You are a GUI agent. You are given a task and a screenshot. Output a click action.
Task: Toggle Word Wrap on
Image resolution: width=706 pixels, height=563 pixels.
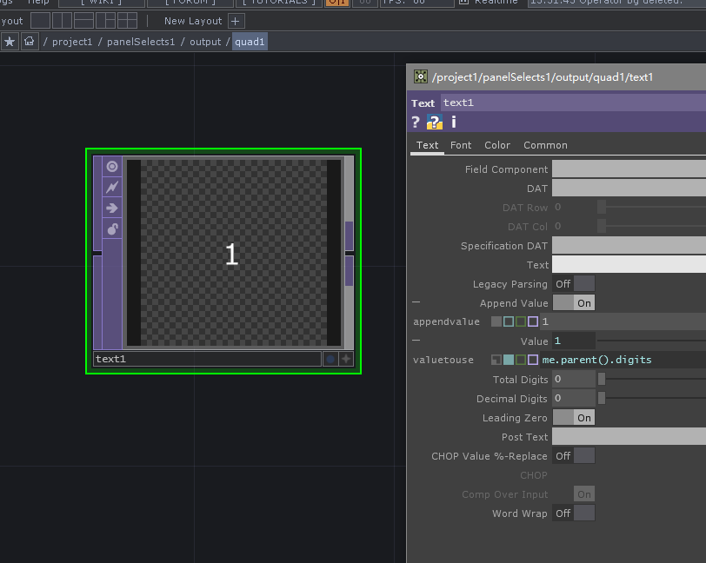[573, 513]
